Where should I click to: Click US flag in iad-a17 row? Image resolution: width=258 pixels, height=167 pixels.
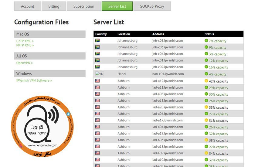pyautogui.click(x=97, y=120)
